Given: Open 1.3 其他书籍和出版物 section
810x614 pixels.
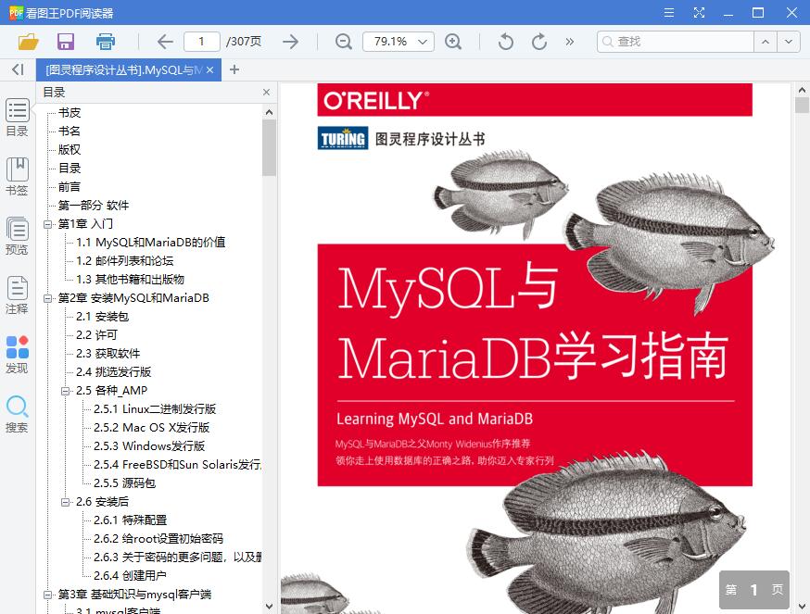Looking at the screenshot, I should coord(130,280).
